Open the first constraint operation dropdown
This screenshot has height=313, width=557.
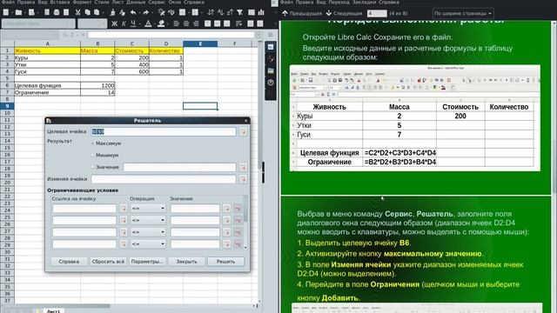tap(148, 209)
